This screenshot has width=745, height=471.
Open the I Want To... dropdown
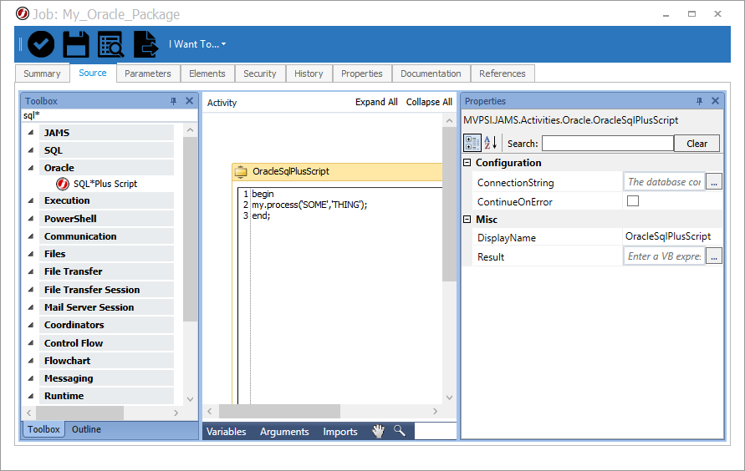coord(197,44)
